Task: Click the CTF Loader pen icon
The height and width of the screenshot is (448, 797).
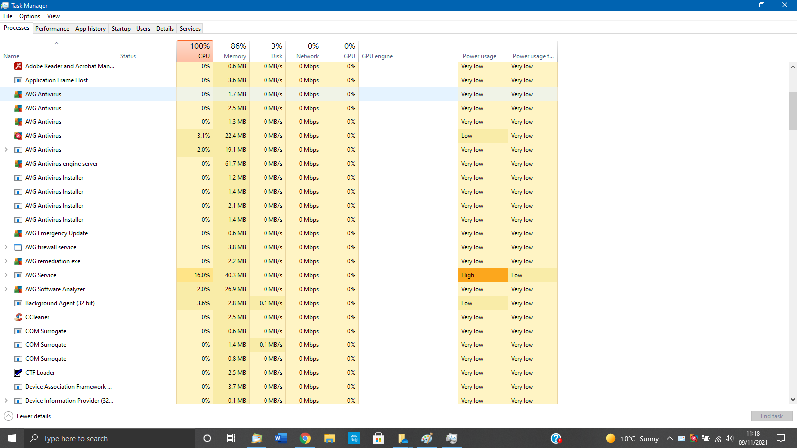Action: point(18,373)
